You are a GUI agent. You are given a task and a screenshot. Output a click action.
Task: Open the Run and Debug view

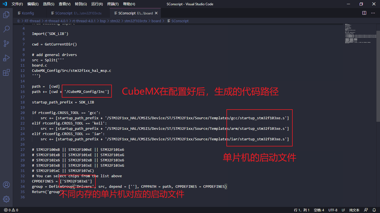click(x=6, y=58)
